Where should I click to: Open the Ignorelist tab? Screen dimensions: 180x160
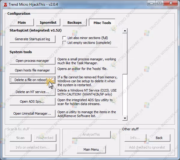click(x=48, y=23)
